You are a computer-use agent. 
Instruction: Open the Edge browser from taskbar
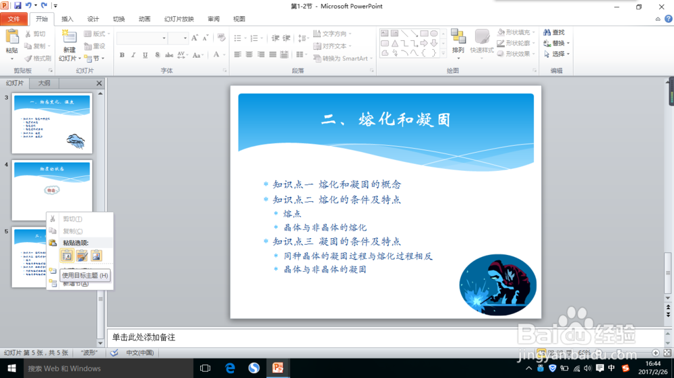pos(230,368)
